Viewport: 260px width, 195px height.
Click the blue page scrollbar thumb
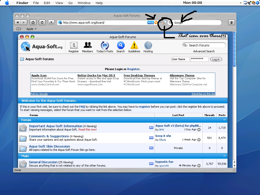[234, 49]
